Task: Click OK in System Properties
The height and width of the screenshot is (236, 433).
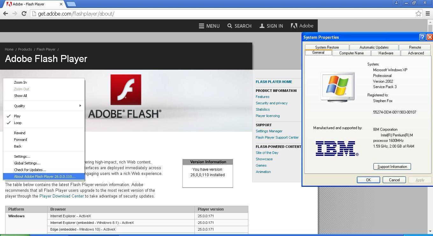Action: (368, 180)
